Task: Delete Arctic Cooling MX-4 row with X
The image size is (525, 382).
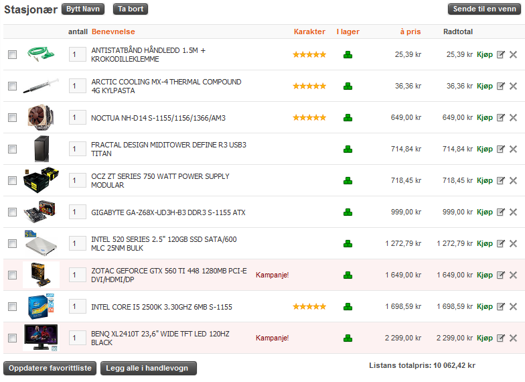Action: click(513, 86)
